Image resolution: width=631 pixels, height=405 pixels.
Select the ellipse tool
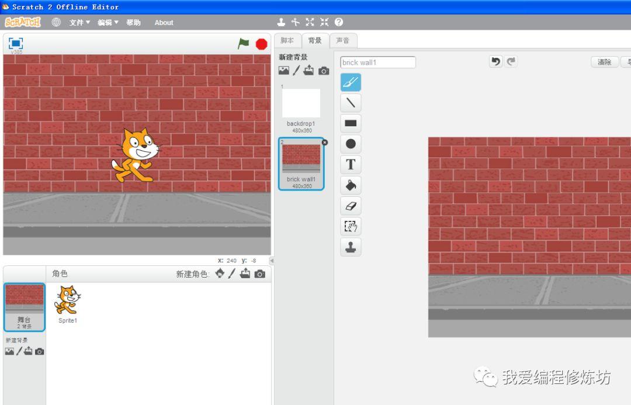tap(351, 144)
